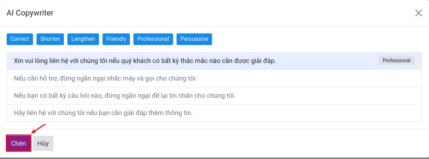Select the Lengthen option
The width and height of the screenshot is (429, 159).
coord(83,39)
